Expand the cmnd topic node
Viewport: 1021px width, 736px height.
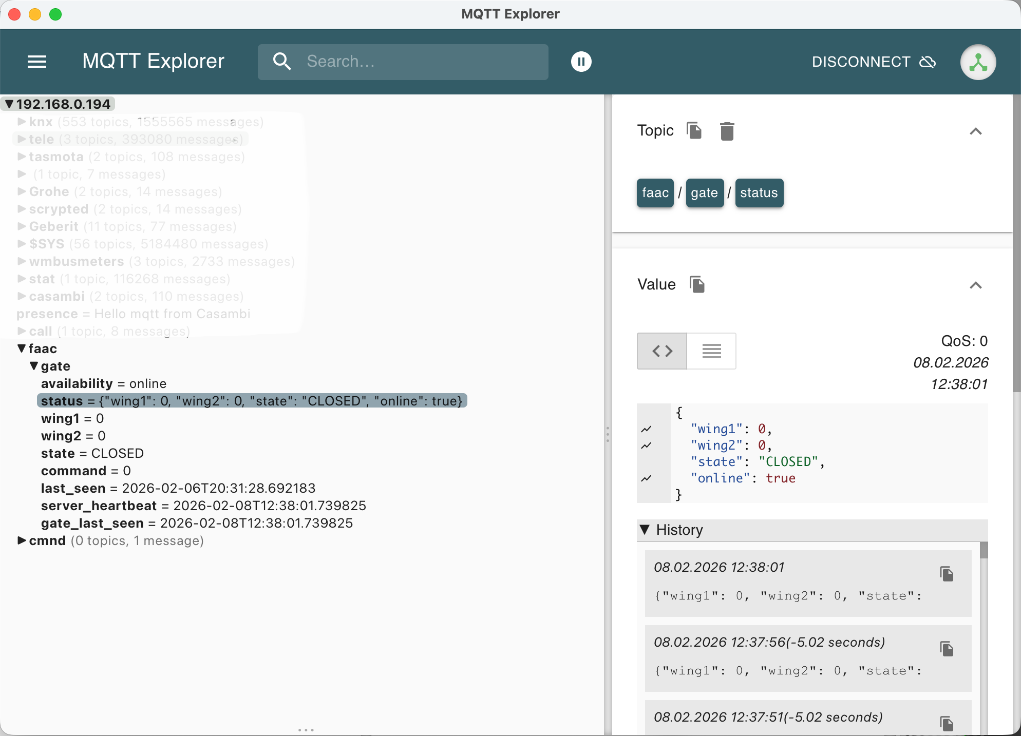[22, 540]
